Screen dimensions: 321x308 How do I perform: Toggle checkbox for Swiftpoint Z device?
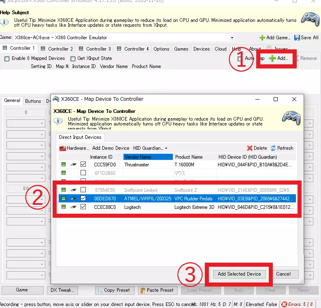pos(83,190)
